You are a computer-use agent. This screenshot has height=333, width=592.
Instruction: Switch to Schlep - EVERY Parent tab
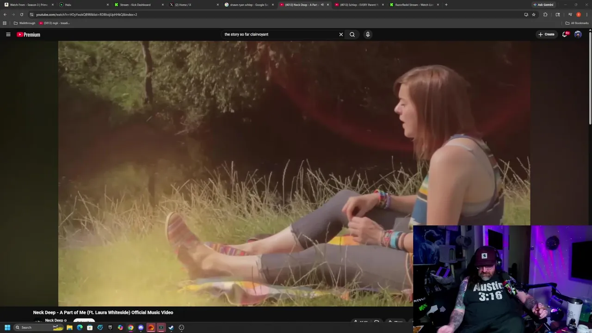point(358,5)
